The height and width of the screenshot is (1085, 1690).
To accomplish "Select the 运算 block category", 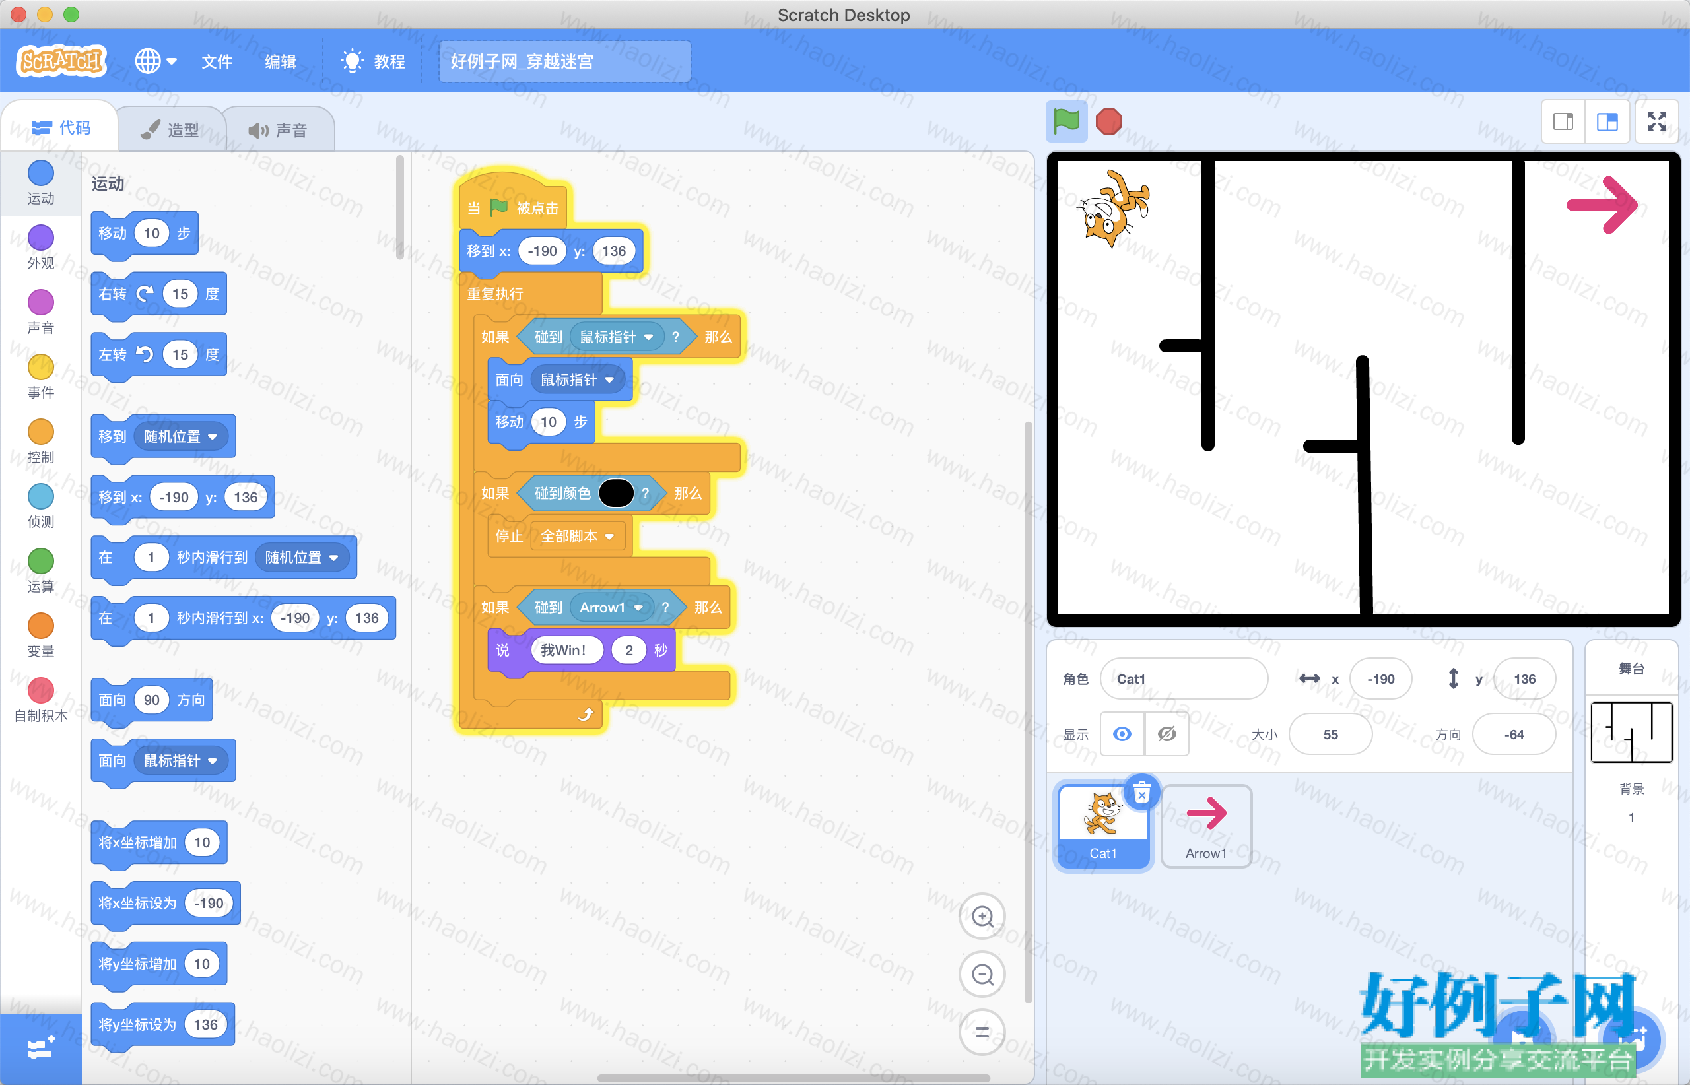I will [41, 571].
